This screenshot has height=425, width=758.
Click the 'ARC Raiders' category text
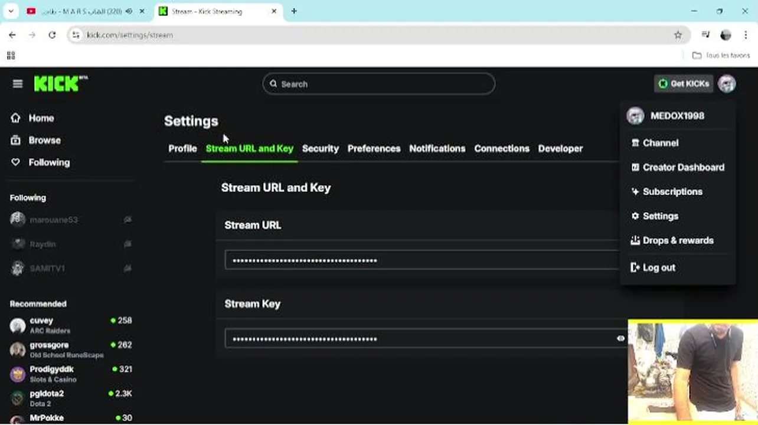50,331
